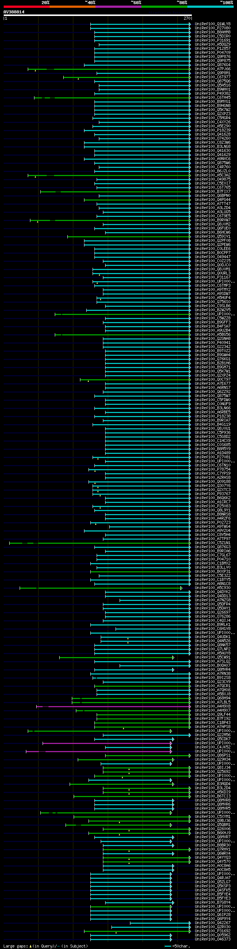
Task: Select the UniRef100_C1HCX9 label
Action: (x=213, y=441)
